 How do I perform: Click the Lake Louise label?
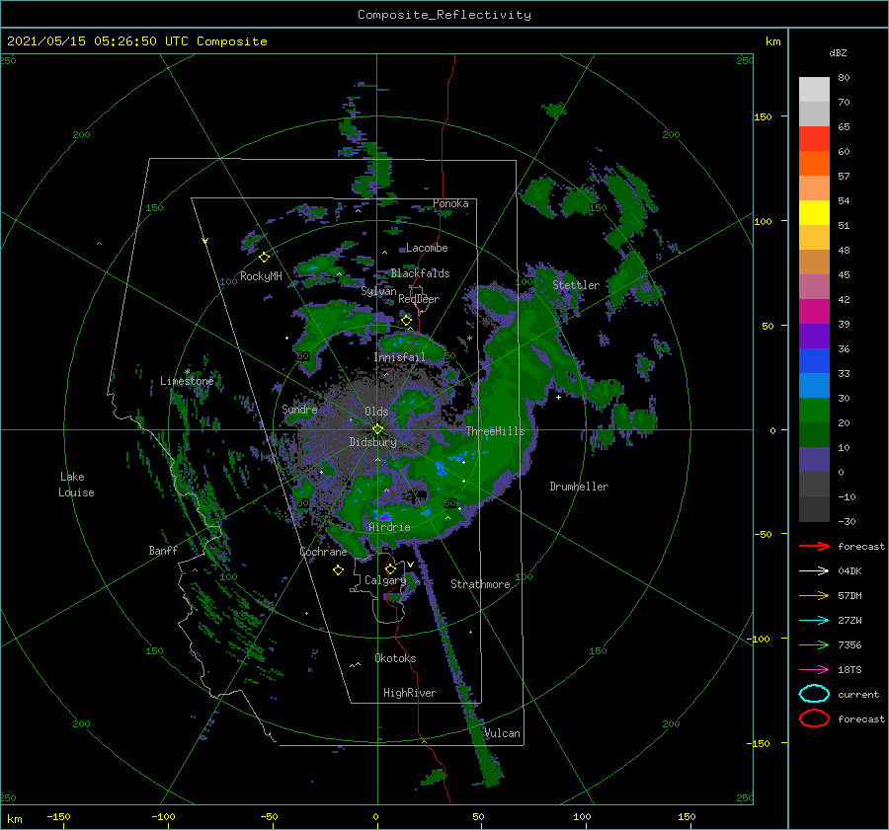(76, 485)
